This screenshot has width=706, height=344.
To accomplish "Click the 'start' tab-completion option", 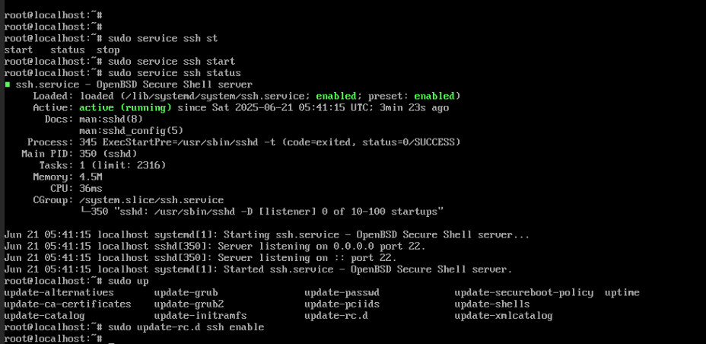I will click(18, 49).
